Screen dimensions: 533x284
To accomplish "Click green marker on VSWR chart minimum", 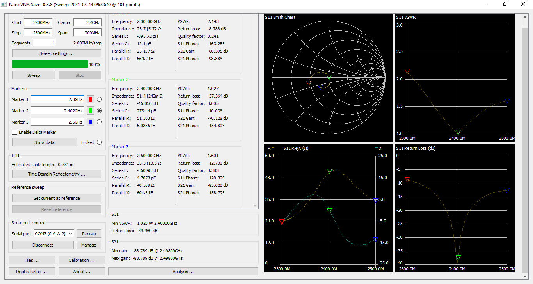I will click(x=458, y=132).
